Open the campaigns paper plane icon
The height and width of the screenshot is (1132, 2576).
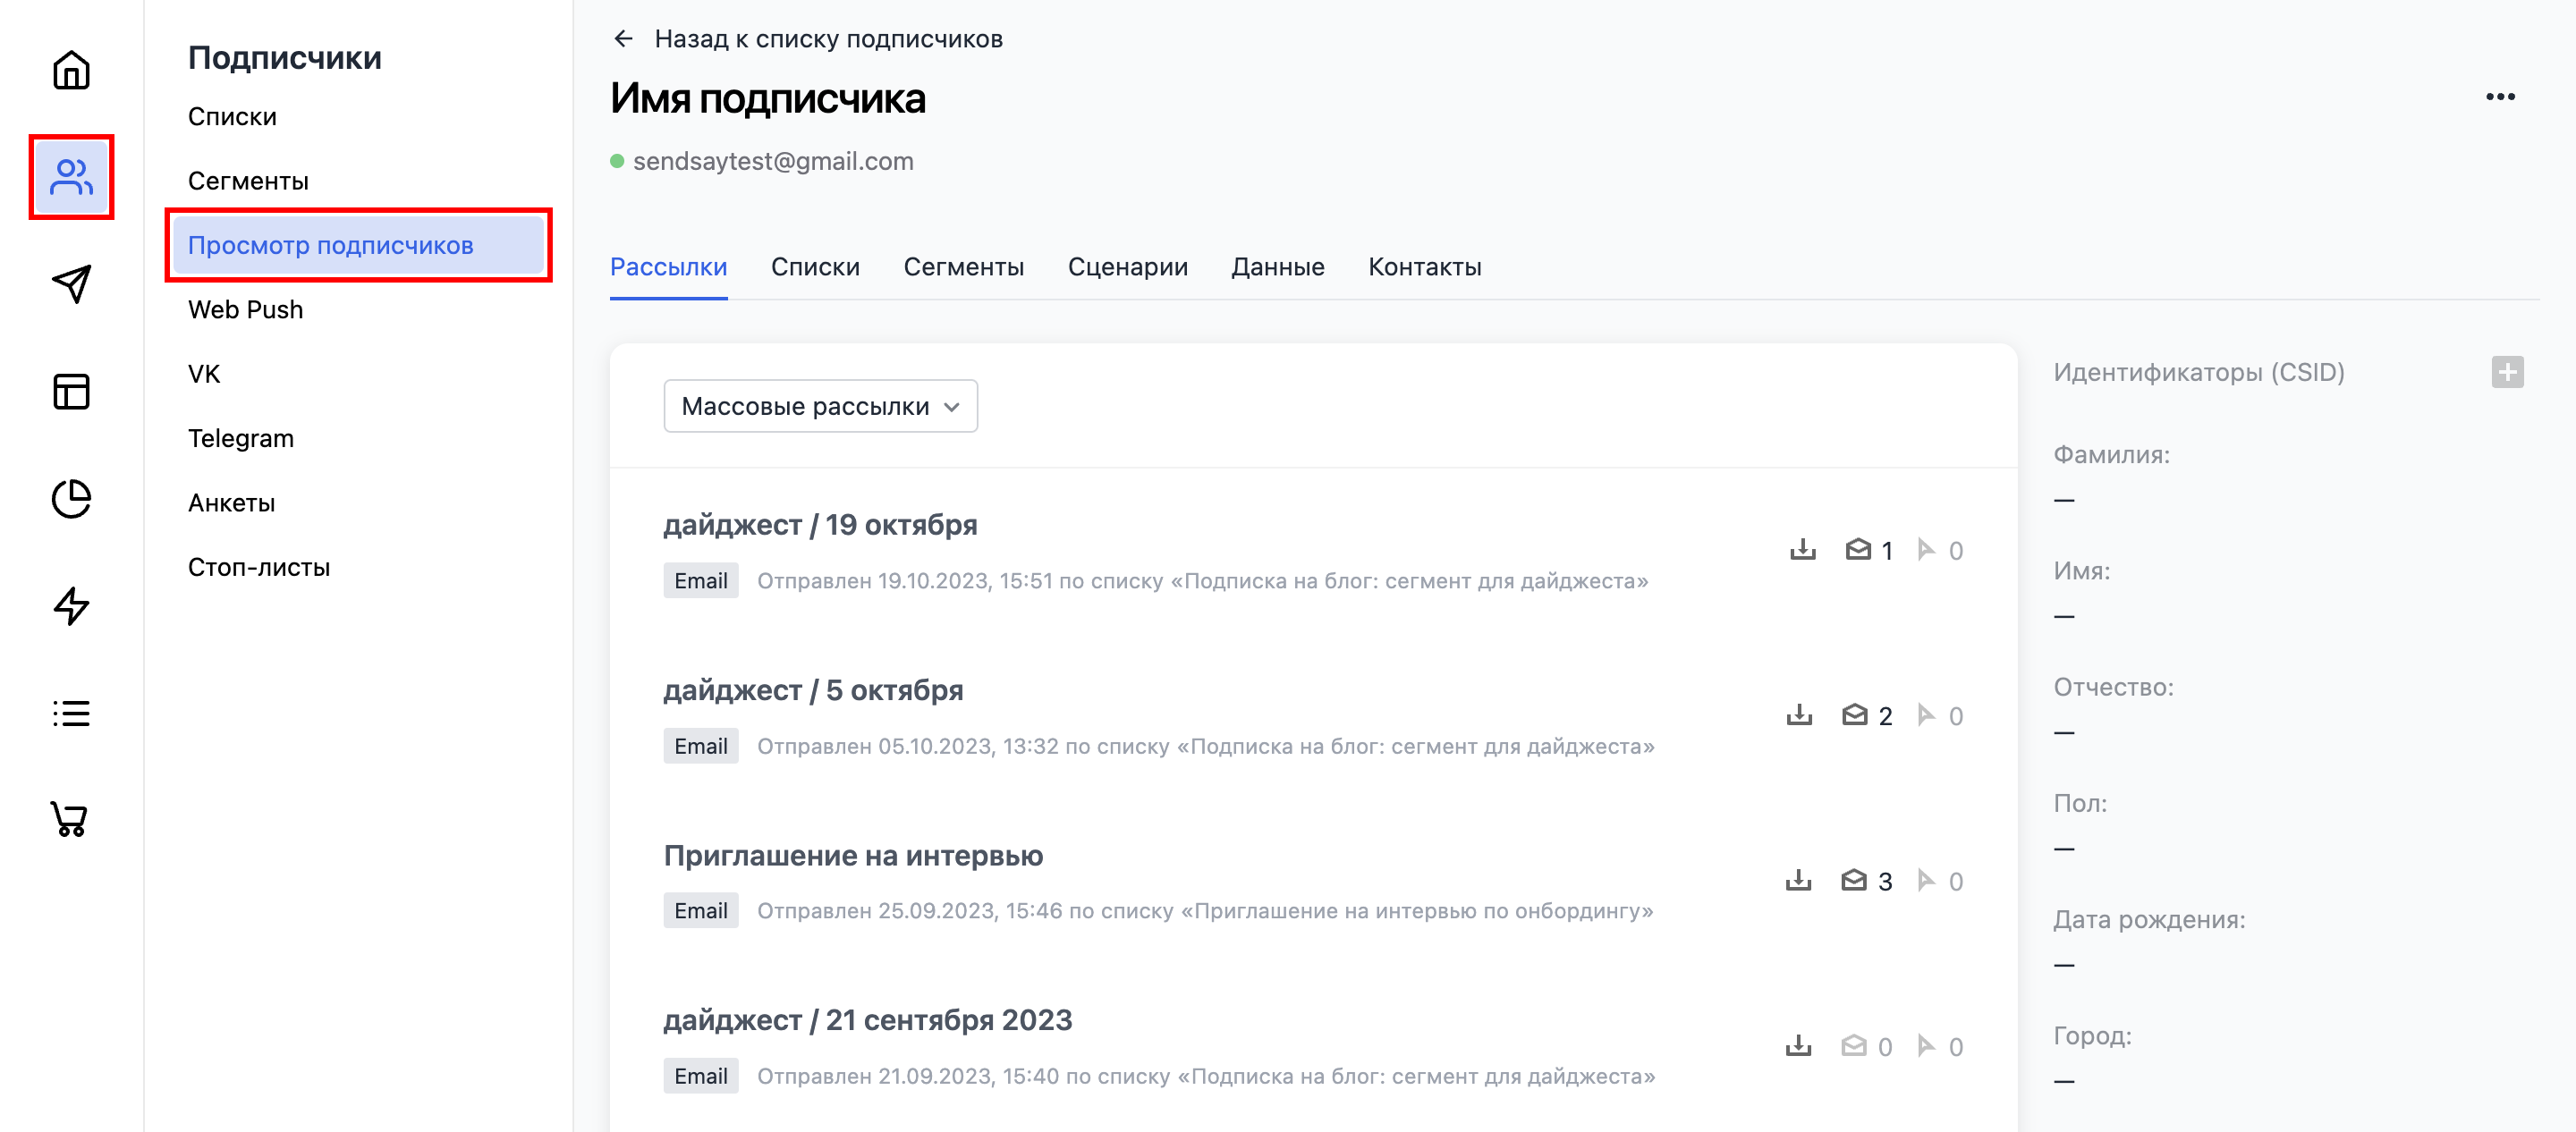[x=71, y=284]
